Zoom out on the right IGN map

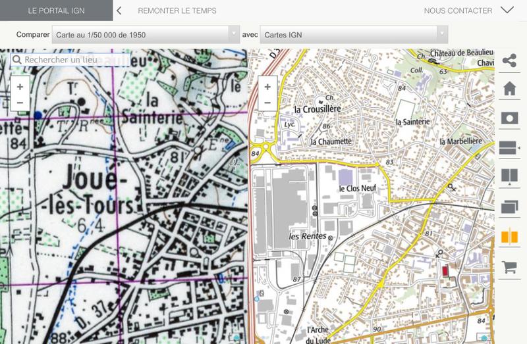click(x=267, y=103)
